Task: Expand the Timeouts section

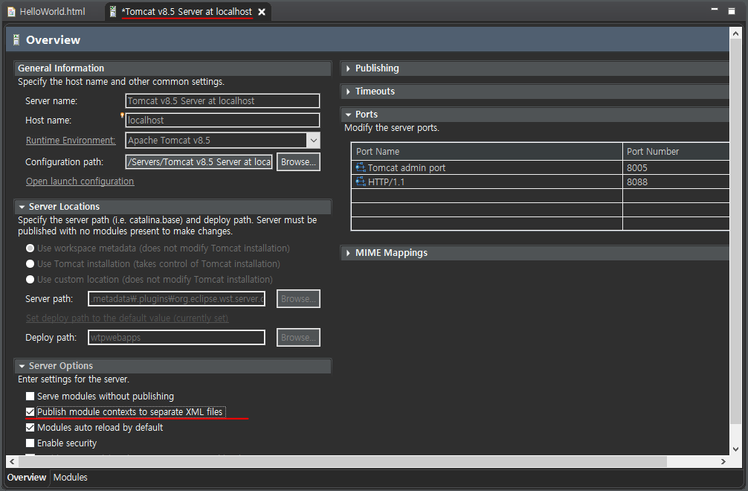Action: [x=348, y=92]
